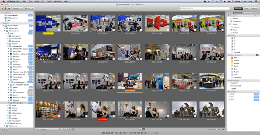This screenshot has height=135, width=260.
Task: Uncheck the Exhibitions category
Action: [231, 21]
